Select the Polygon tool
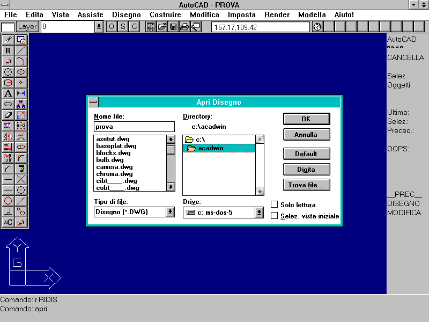429x322 pixels. [x=8, y=83]
